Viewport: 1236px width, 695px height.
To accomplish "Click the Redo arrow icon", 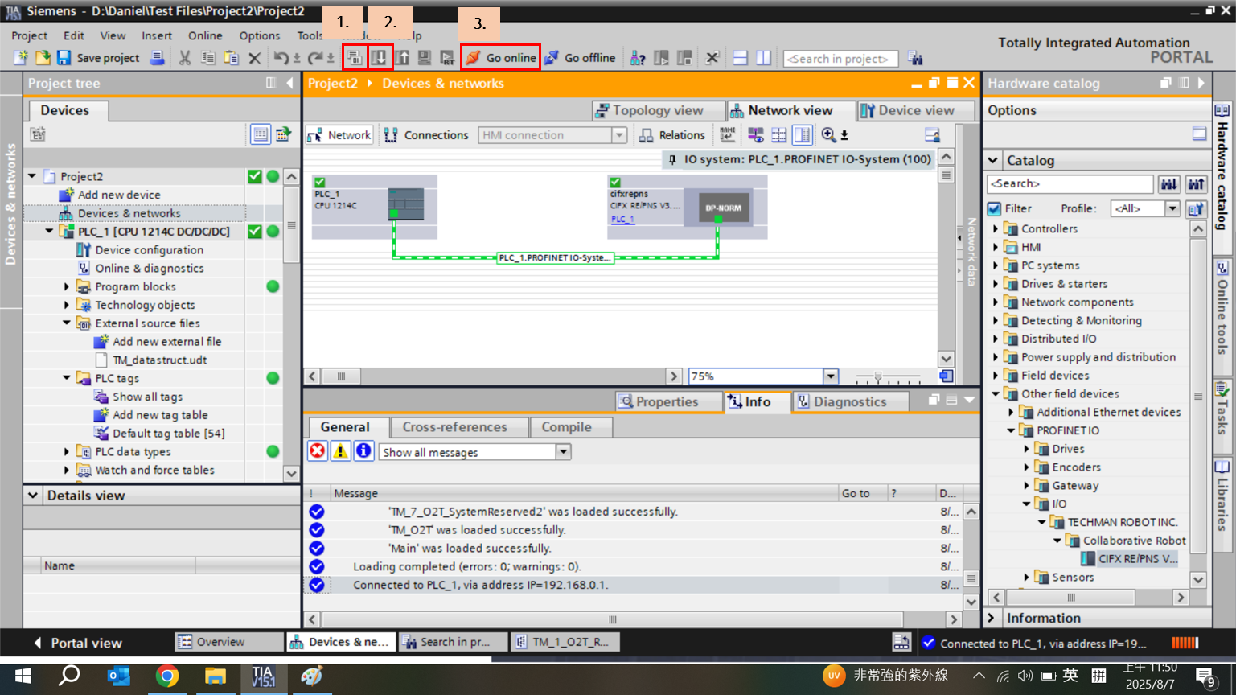I will click(x=314, y=58).
